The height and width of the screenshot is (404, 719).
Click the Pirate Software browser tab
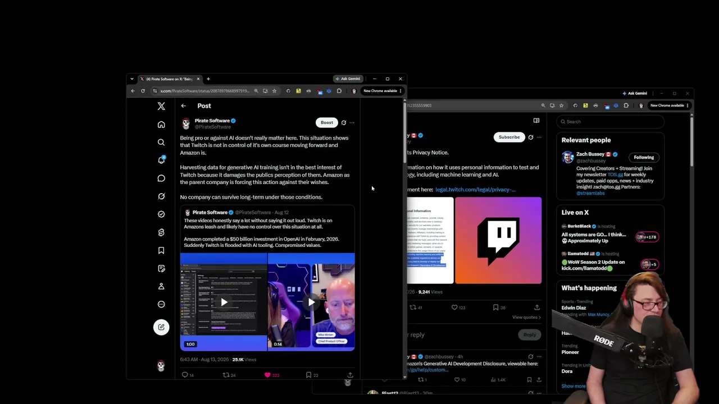[x=169, y=79]
